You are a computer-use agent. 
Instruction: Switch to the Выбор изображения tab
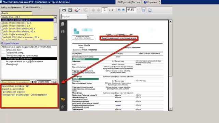11,8
